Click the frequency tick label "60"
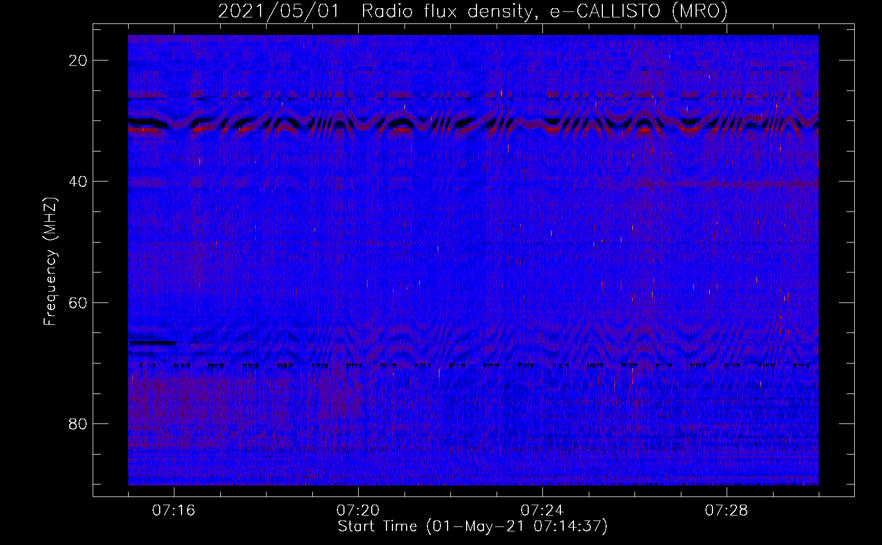The height and width of the screenshot is (545, 882). 78,302
